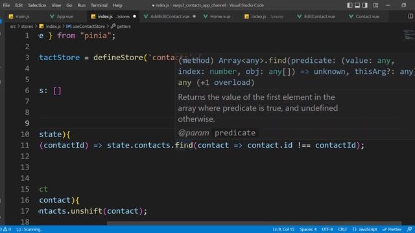Toggle the secondary side bar layout icon
The height and width of the screenshot is (233, 415).
pos(365,5)
